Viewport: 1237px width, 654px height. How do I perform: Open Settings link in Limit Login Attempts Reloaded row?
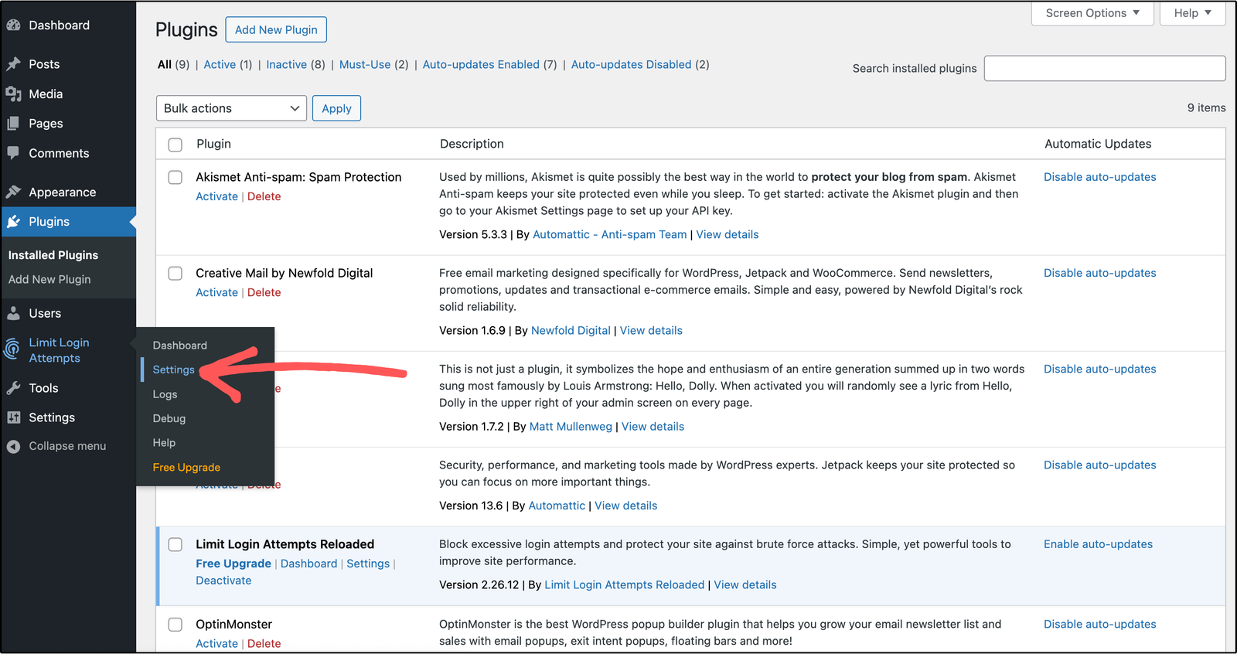click(x=368, y=564)
